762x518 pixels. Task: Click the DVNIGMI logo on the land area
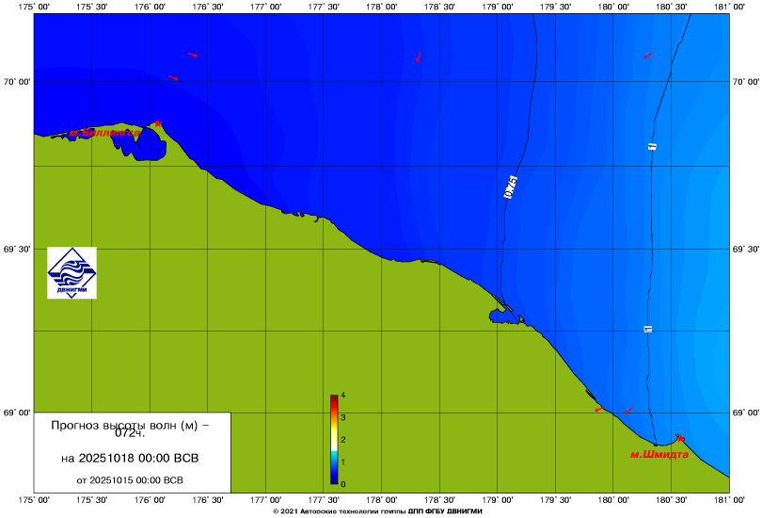[71, 273]
